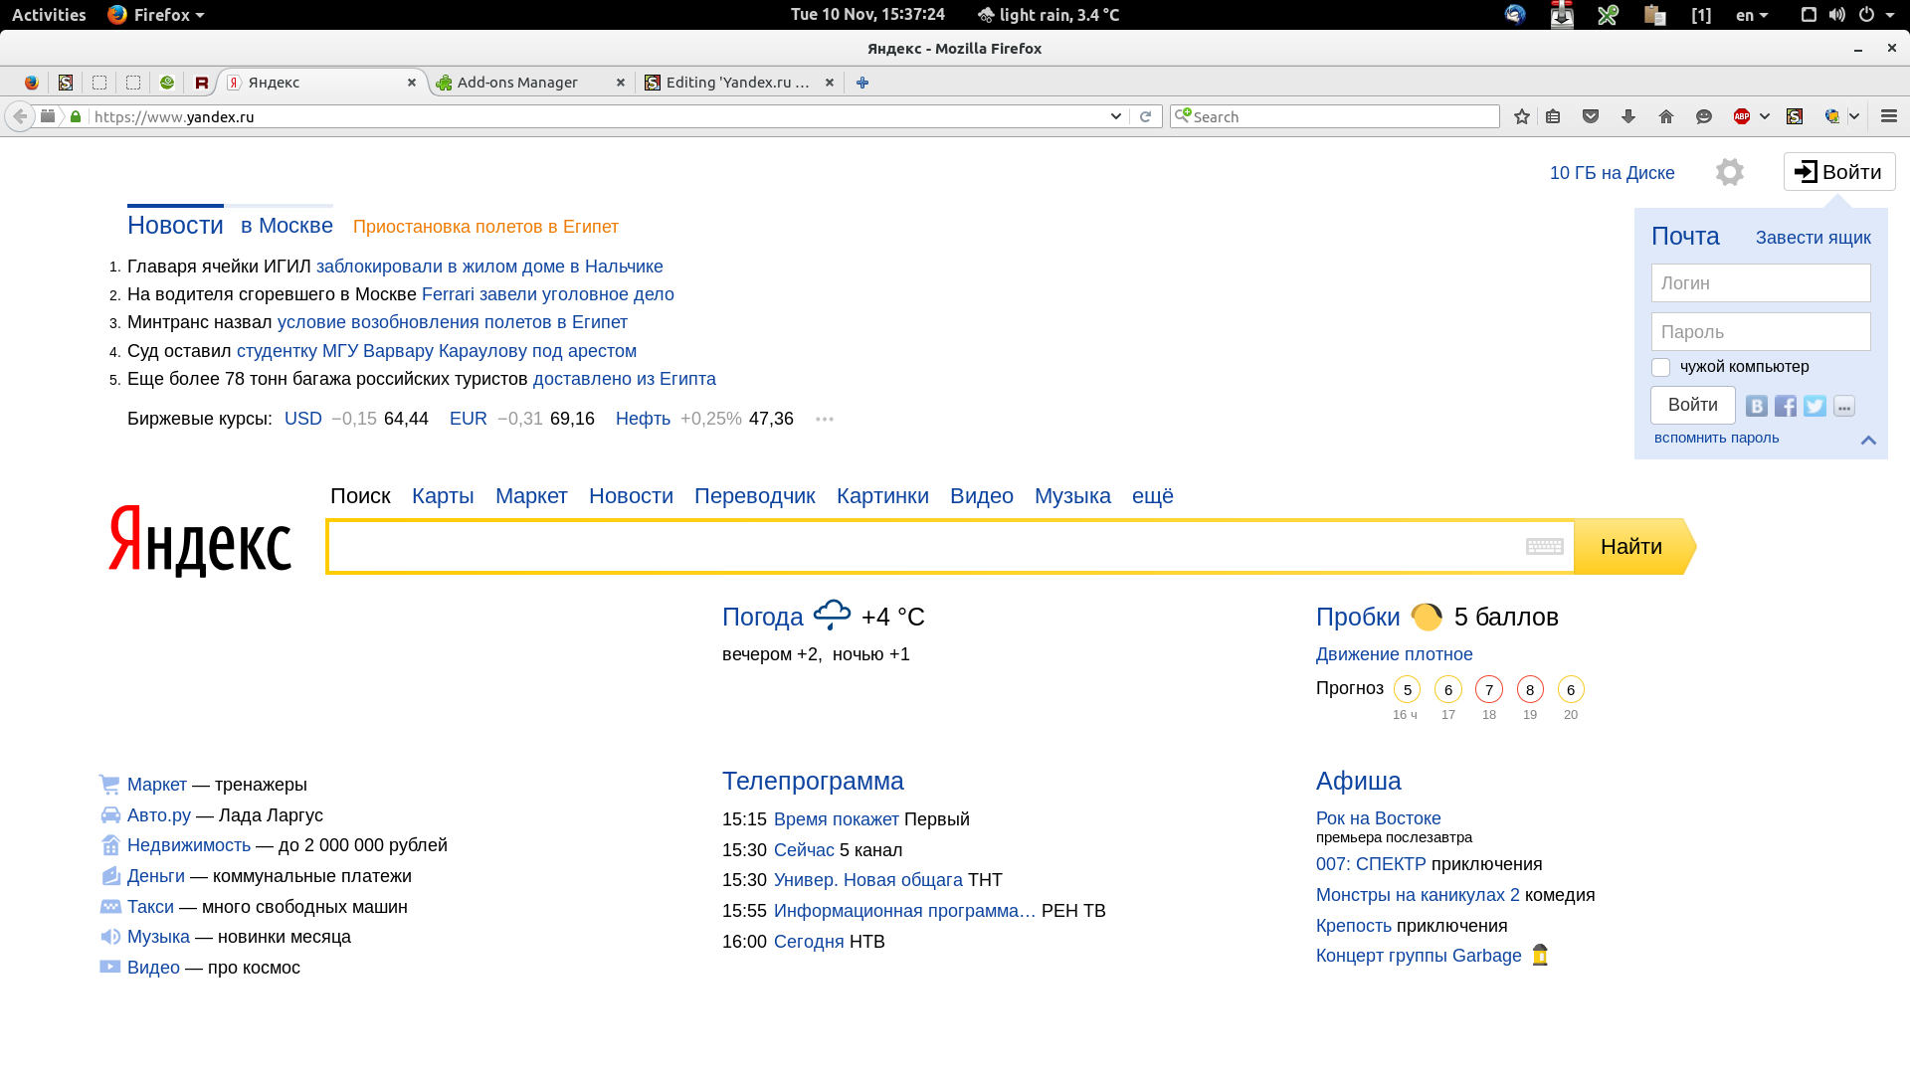Open 'вспомнить пароль' link
This screenshot has width=1910, height=1074.
point(1716,438)
